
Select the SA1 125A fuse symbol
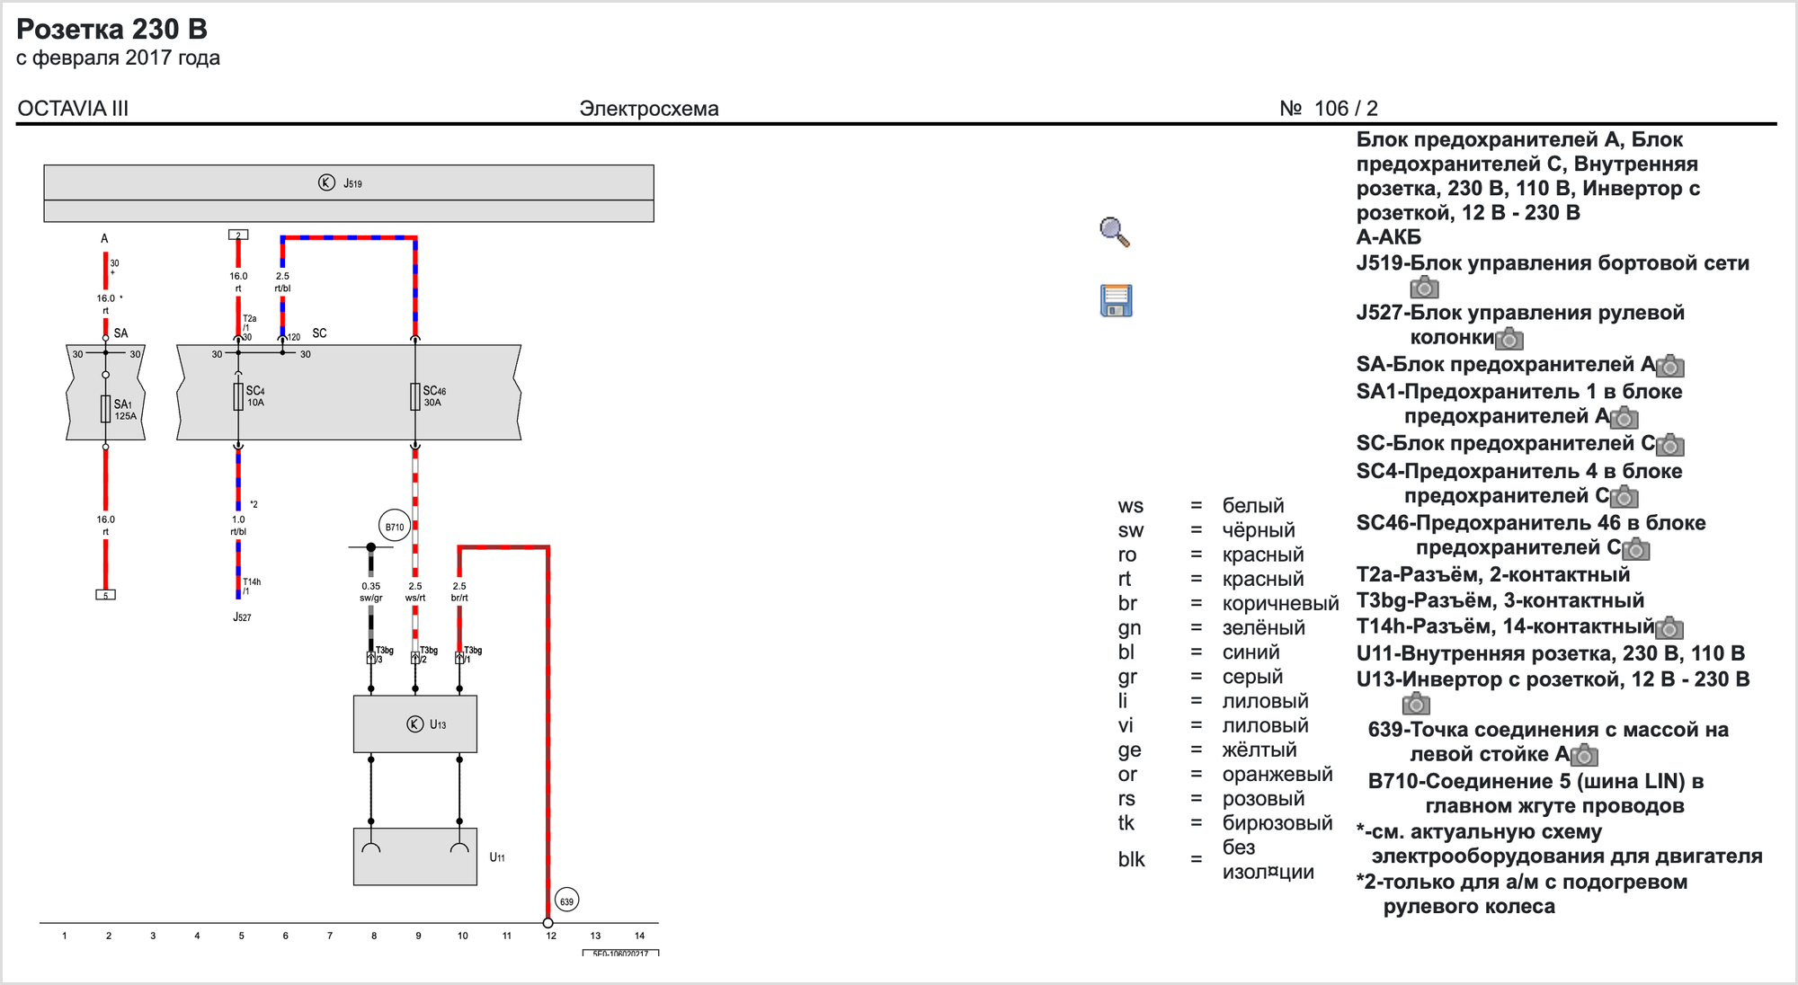[x=106, y=409]
